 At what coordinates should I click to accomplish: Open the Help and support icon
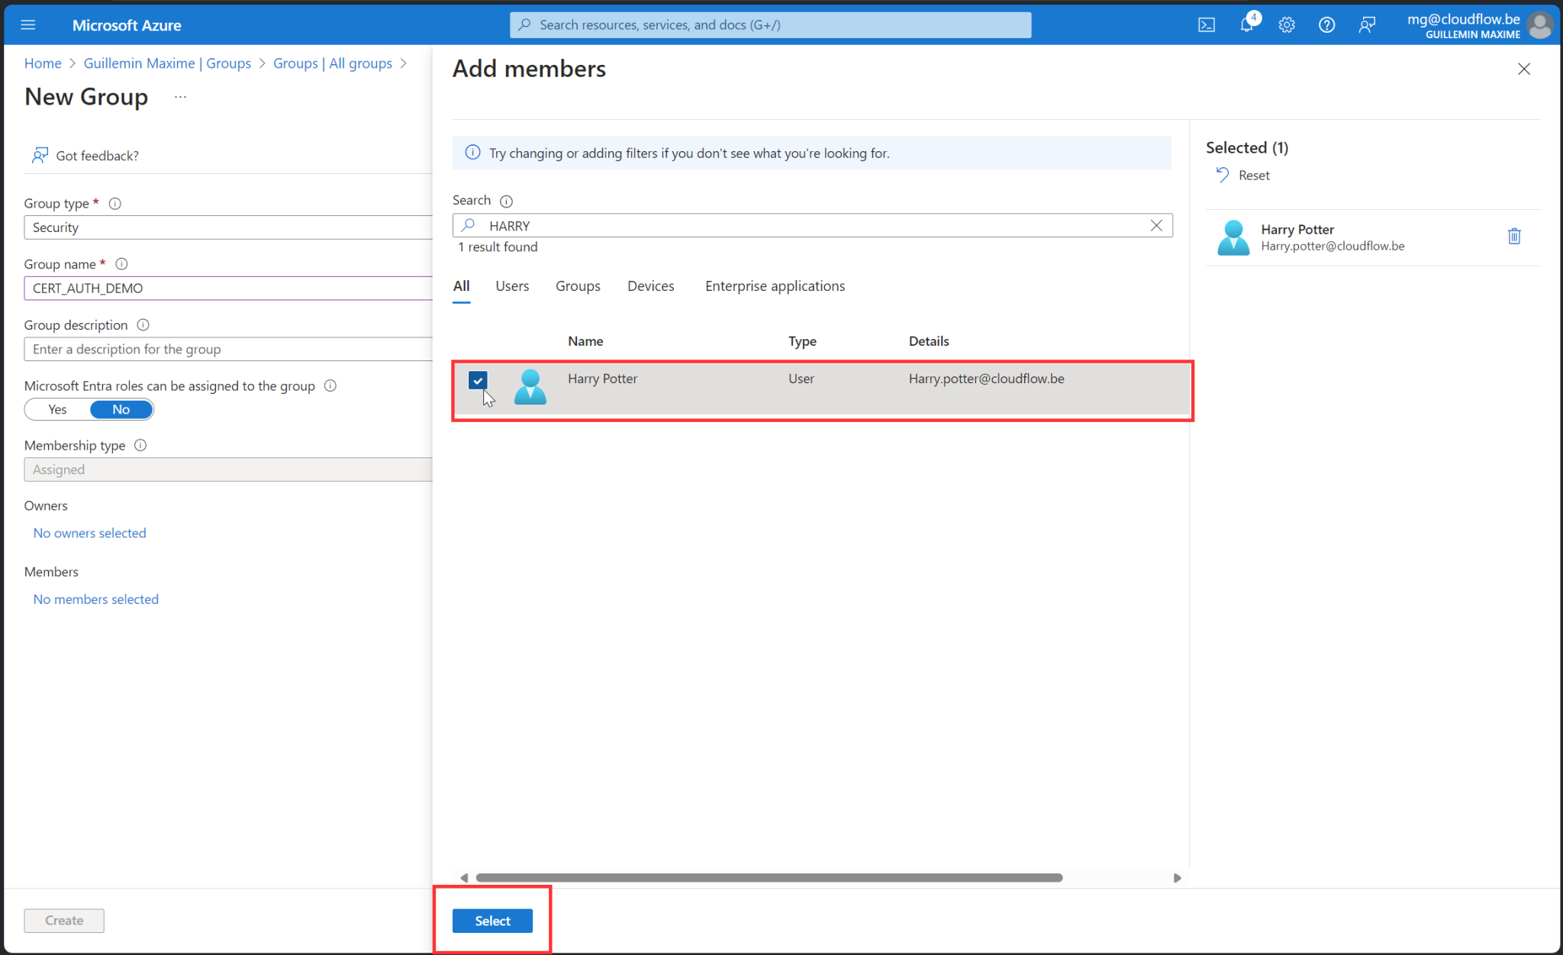coord(1326,24)
